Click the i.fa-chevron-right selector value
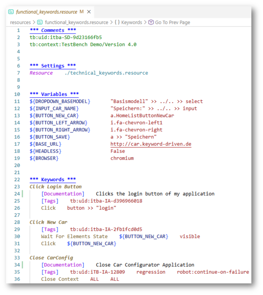Viewport: 263px width, 295px height. [x=137, y=130]
